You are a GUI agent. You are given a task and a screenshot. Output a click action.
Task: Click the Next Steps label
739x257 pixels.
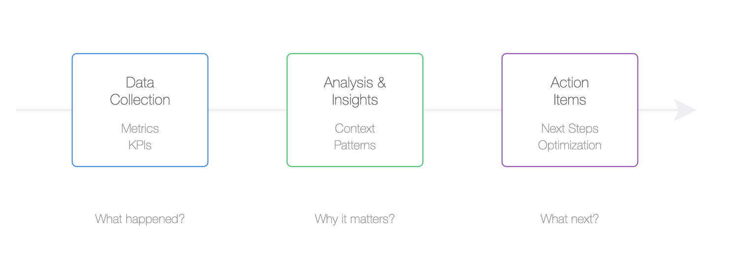[570, 129]
